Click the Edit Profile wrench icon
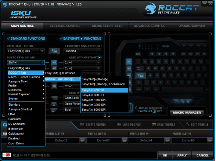Screen dimensions: 216x161 [188, 124]
